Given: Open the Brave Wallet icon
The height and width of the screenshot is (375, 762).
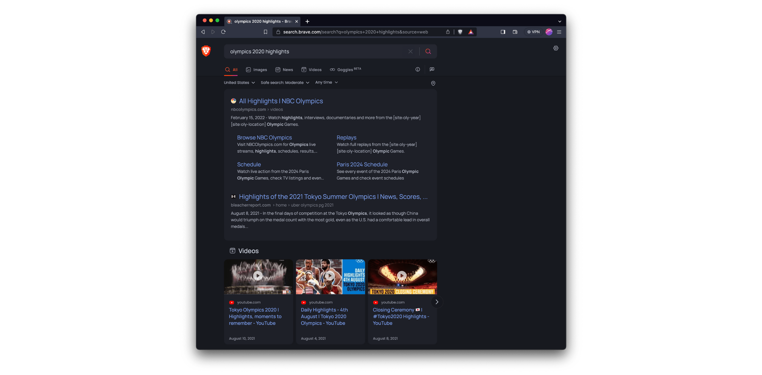Looking at the screenshot, I should click(515, 32).
